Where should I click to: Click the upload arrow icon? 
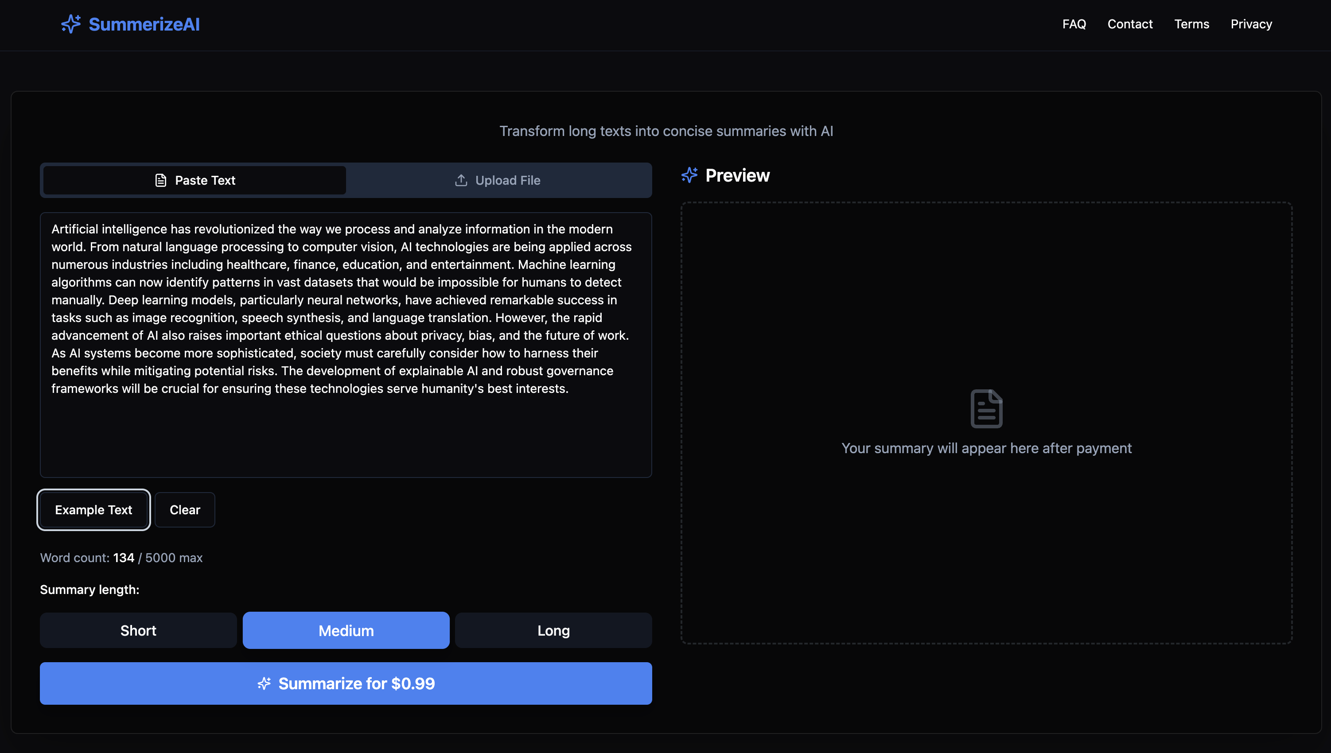461,180
